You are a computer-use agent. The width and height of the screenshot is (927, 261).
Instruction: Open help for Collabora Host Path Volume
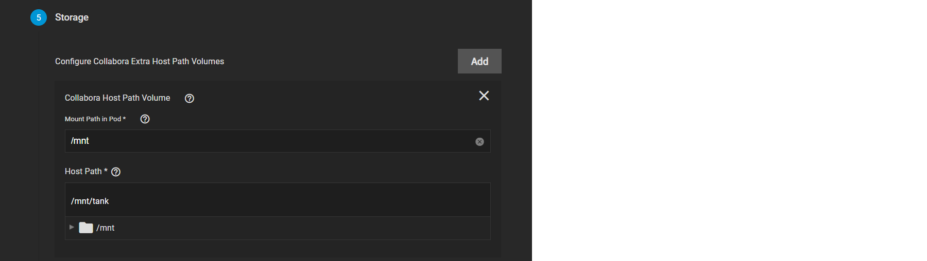point(190,98)
